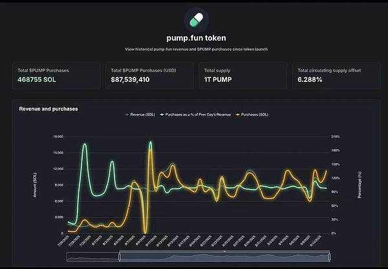Click the 1T PUMP value

click(x=218, y=79)
